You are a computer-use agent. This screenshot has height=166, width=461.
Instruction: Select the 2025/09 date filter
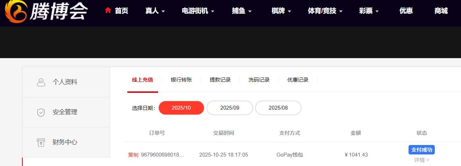[x=230, y=108]
